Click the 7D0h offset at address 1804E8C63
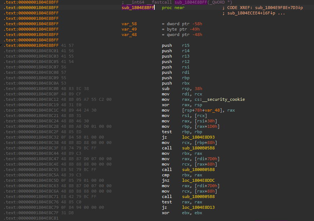314x221 pixels. (x=212, y=186)
